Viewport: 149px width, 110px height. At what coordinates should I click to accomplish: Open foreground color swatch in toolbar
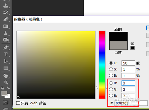pos(4,93)
